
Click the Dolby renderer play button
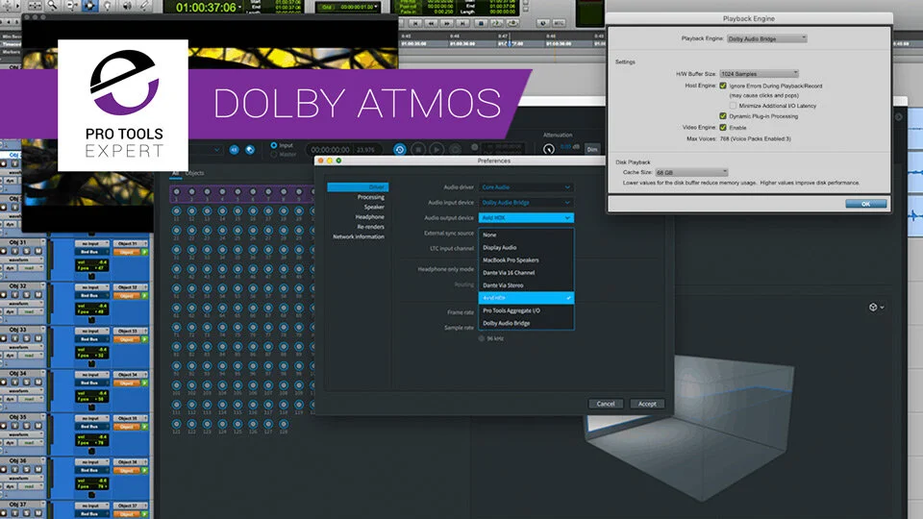437,150
